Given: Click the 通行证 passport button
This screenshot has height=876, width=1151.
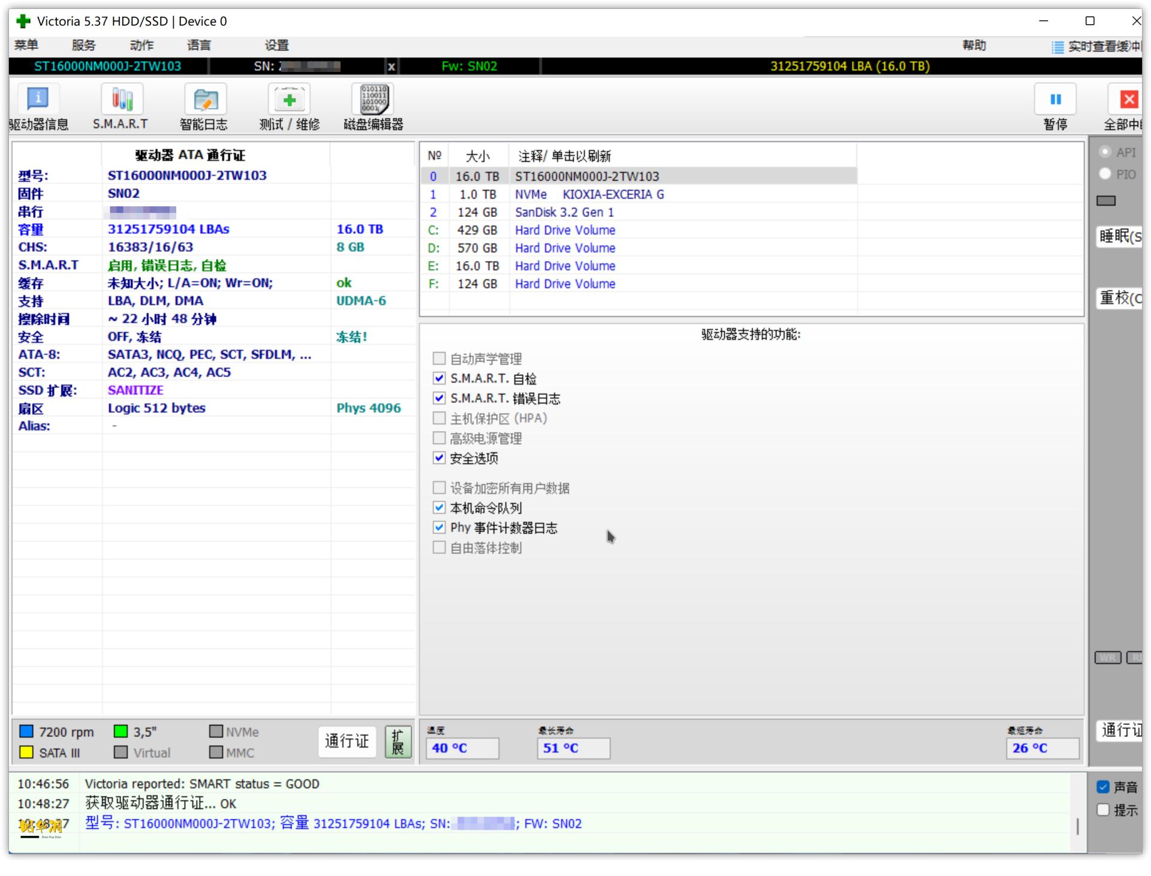Looking at the screenshot, I should (346, 742).
